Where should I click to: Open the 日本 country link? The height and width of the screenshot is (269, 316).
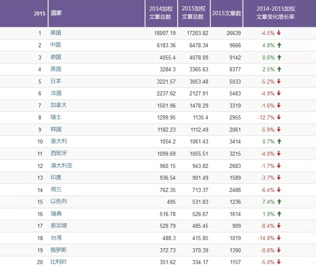55,81
